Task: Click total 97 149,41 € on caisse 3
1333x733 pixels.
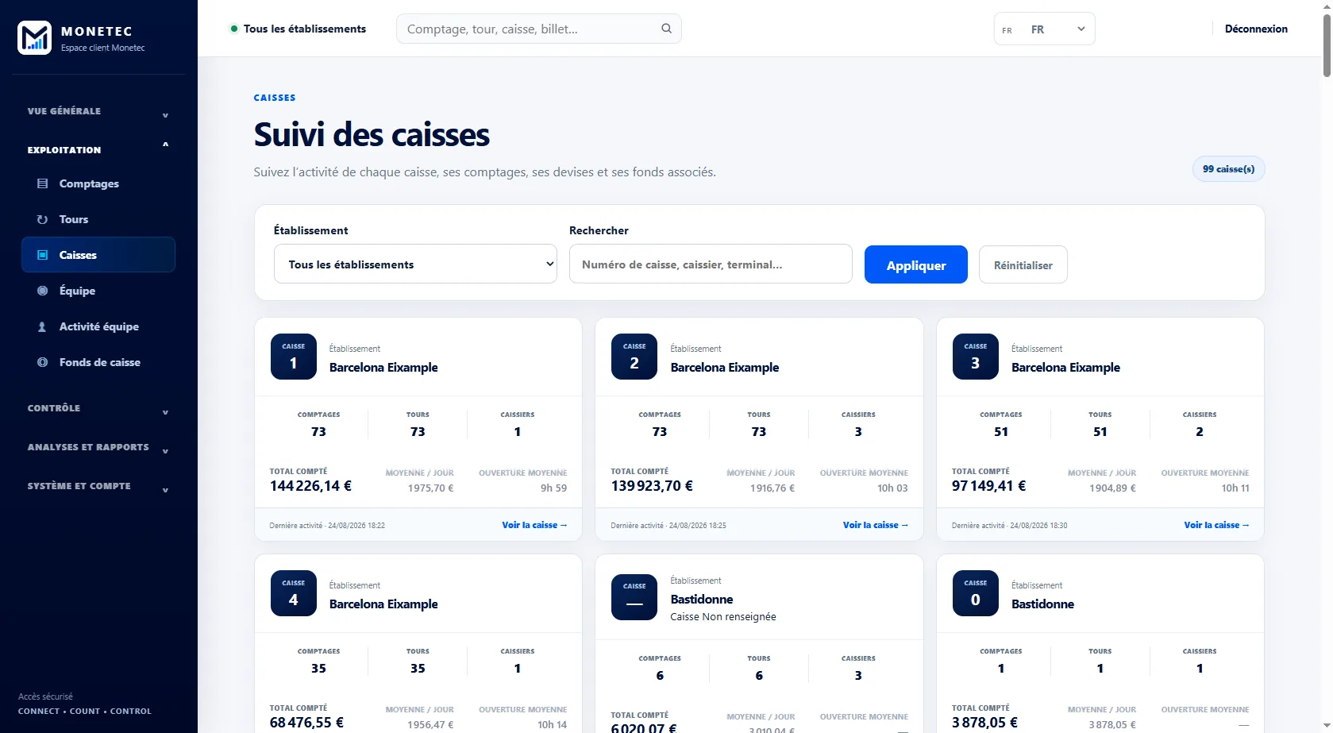Action: point(988,486)
